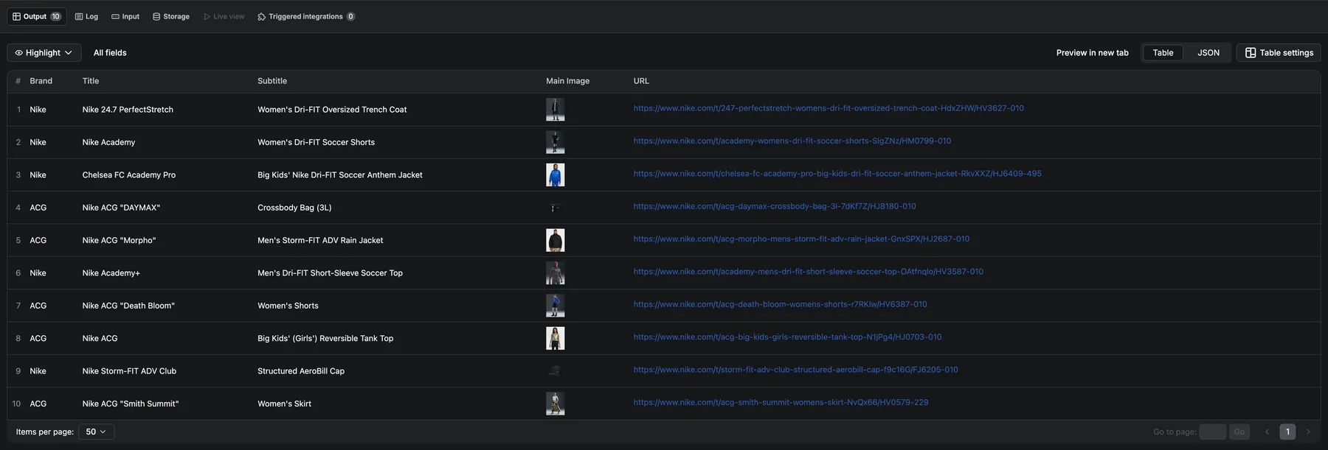This screenshot has width=1328, height=450.
Task: Open the ACG Morpho rain jacket URL
Action: 801,239
